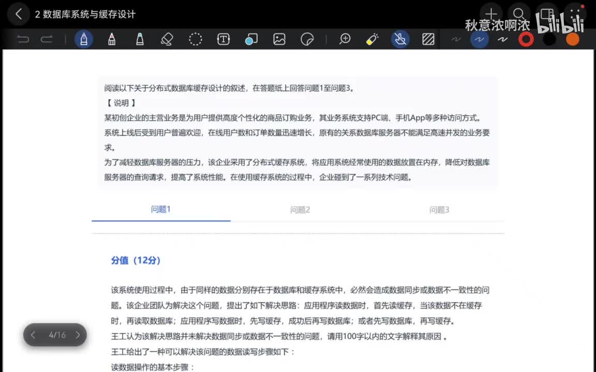Select the shapes tool
The image size is (596, 372).
(251, 39)
